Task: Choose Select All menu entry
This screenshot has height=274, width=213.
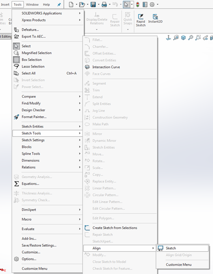Action: point(47,73)
